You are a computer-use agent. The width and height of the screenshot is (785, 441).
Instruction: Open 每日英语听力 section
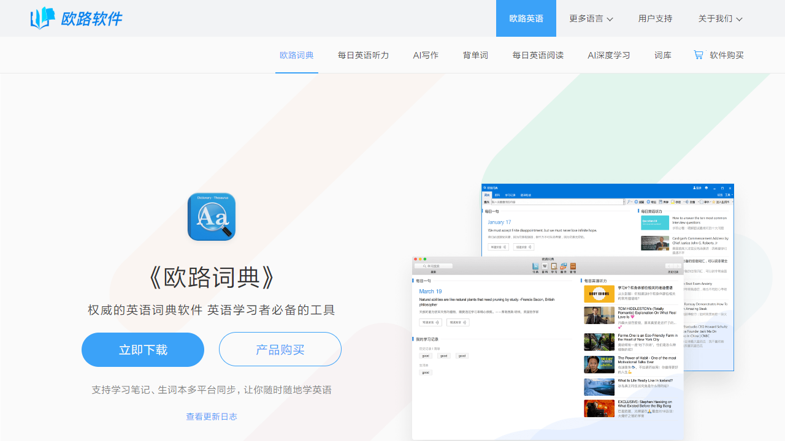(x=363, y=55)
